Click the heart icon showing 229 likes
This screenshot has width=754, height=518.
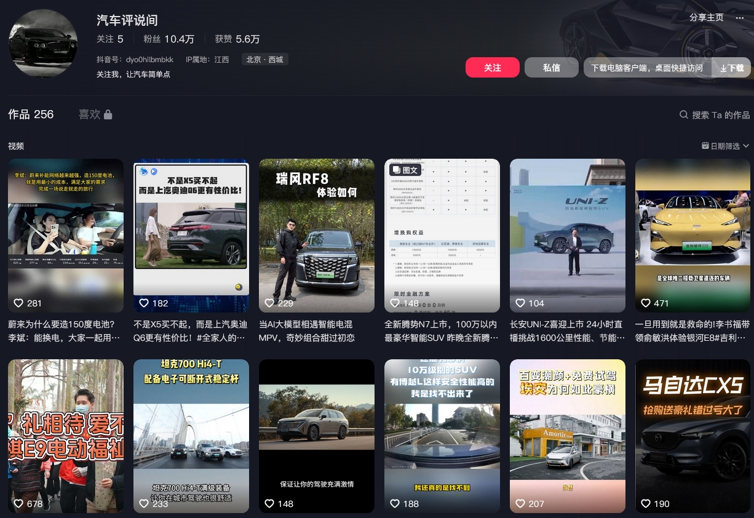click(x=269, y=303)
